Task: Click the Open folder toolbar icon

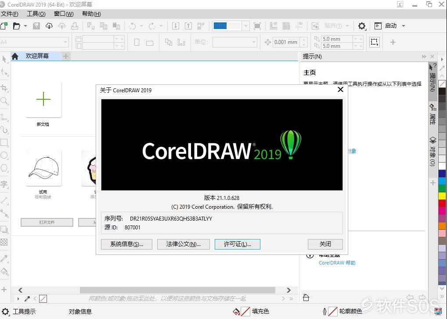Action: coord(17,25)
